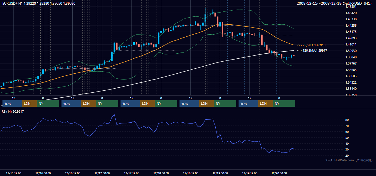This screenshot has width=376, height=176.
Task: Click price axis value 1.42093
Action: point(351,38)
